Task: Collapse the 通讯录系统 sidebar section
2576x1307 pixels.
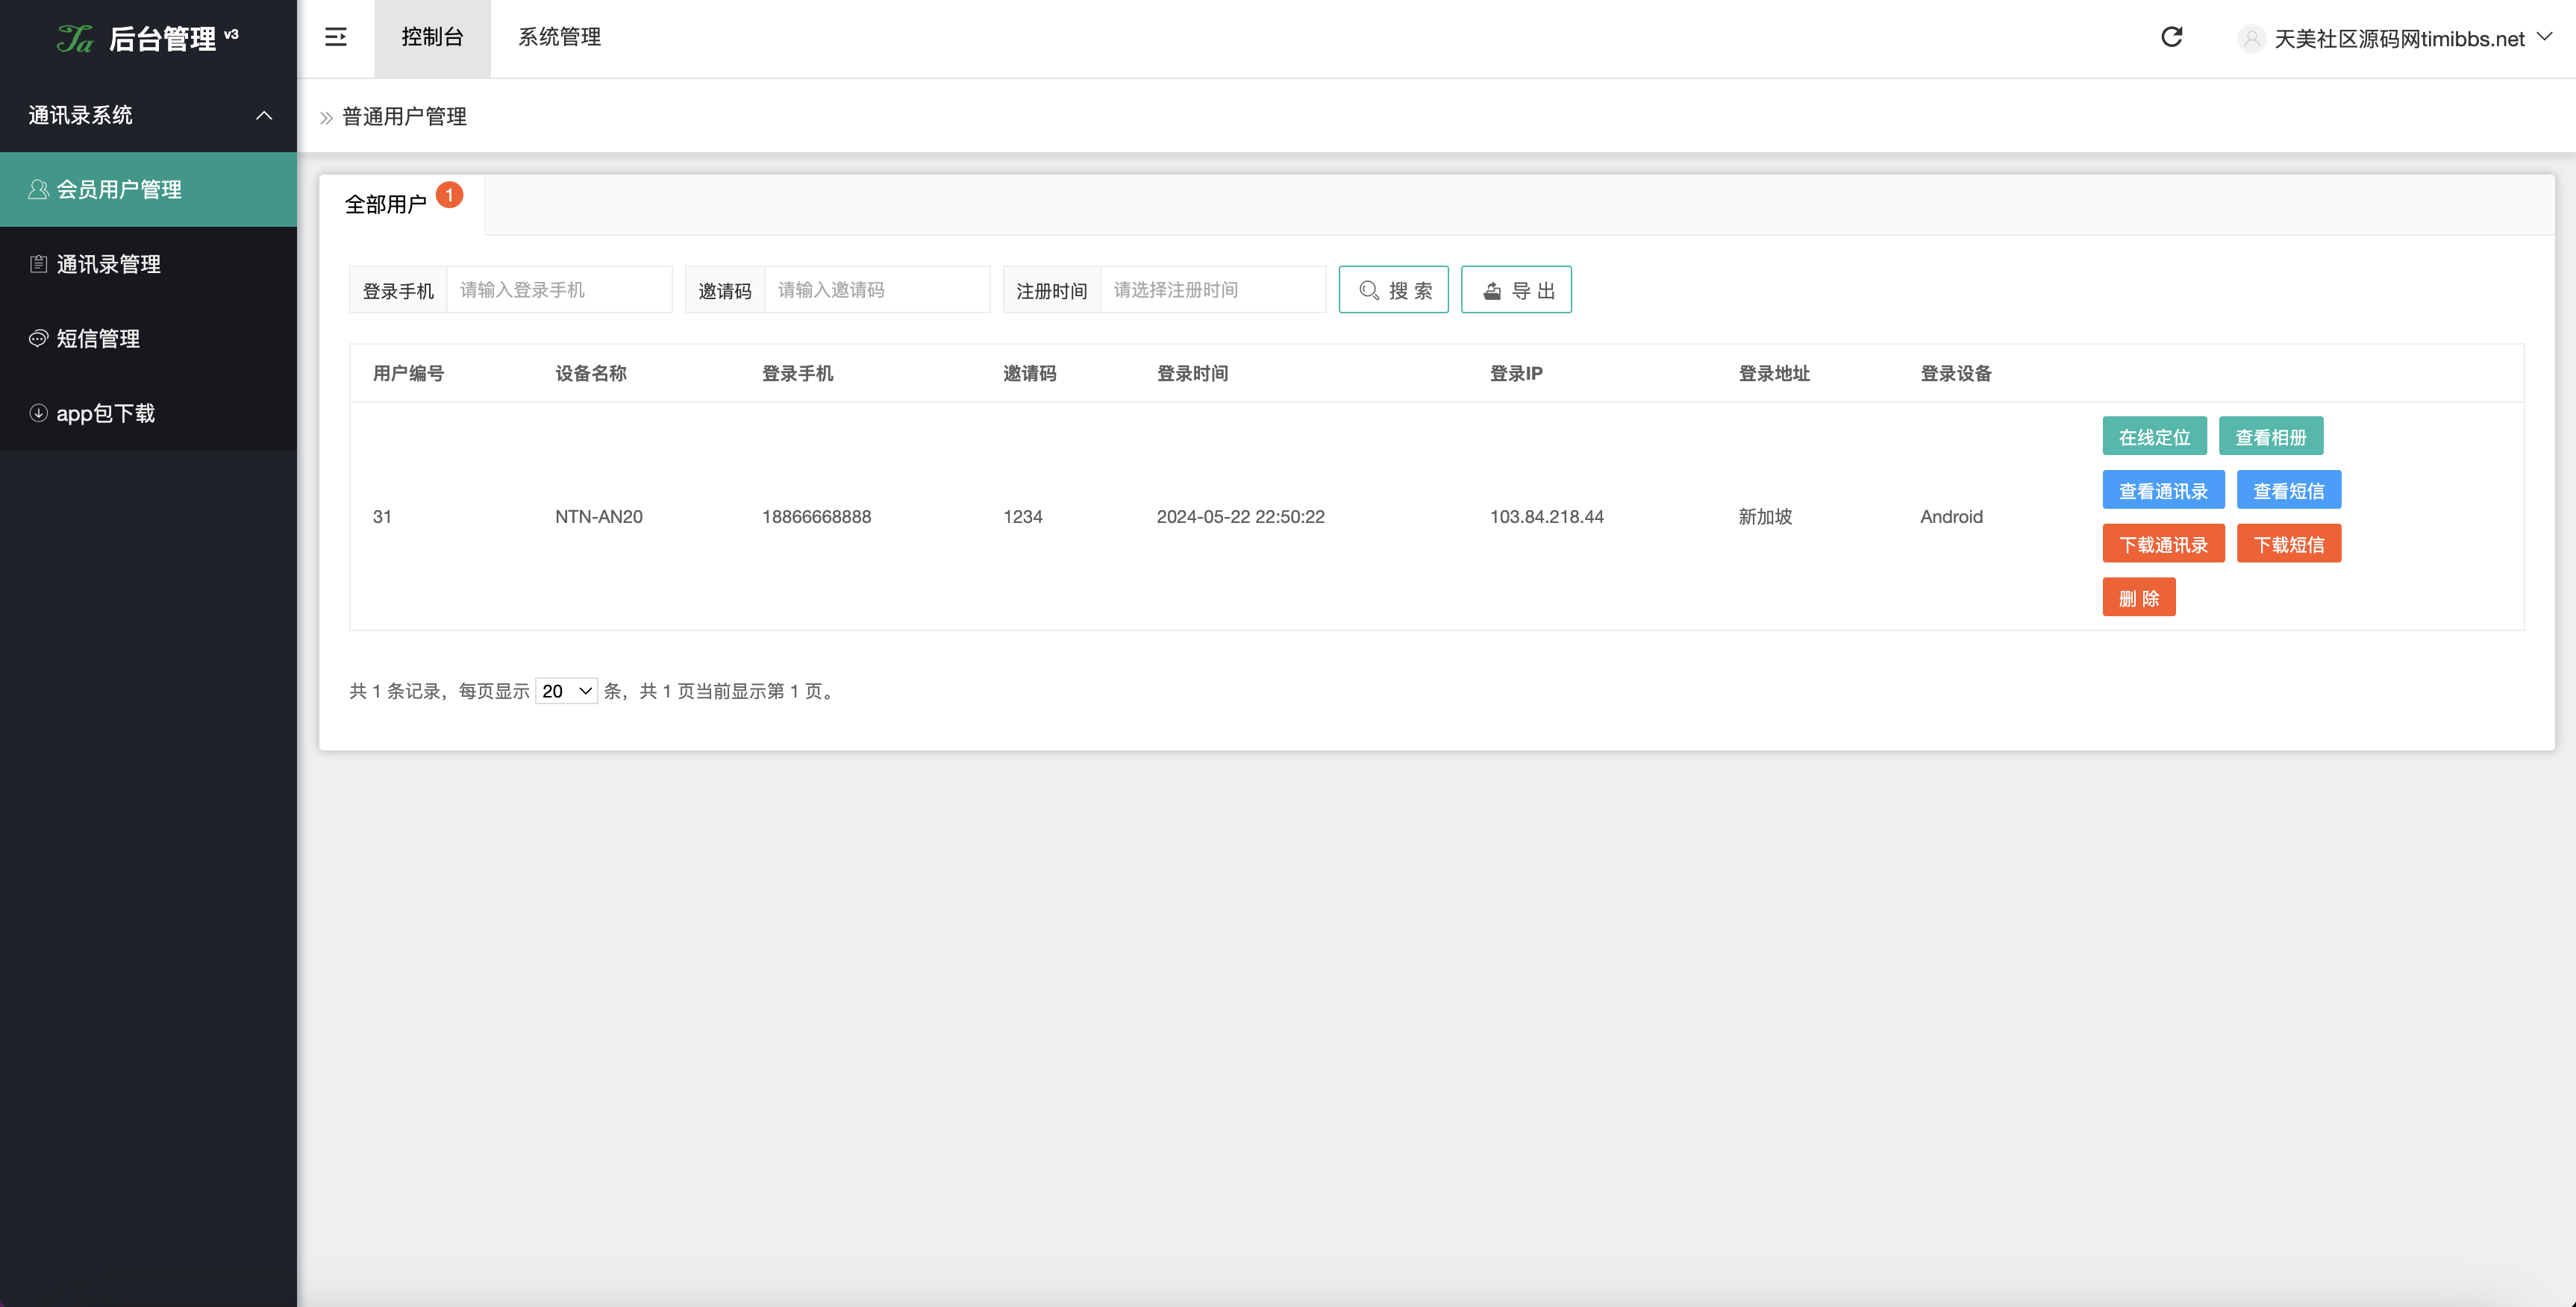Action: (x=264, y=115)
